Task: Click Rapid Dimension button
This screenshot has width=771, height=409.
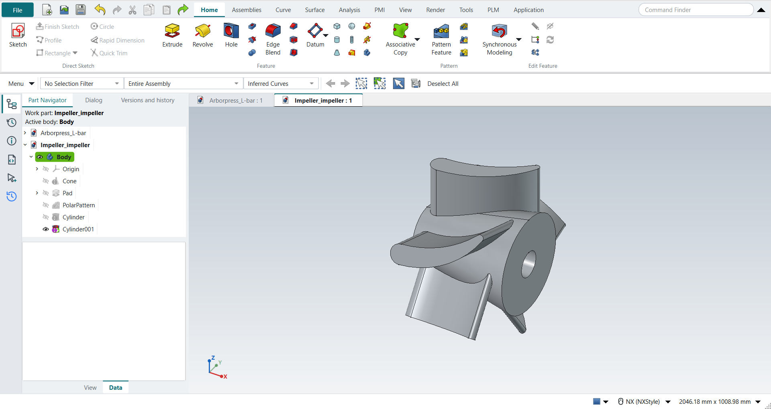Action: [118, 40]
